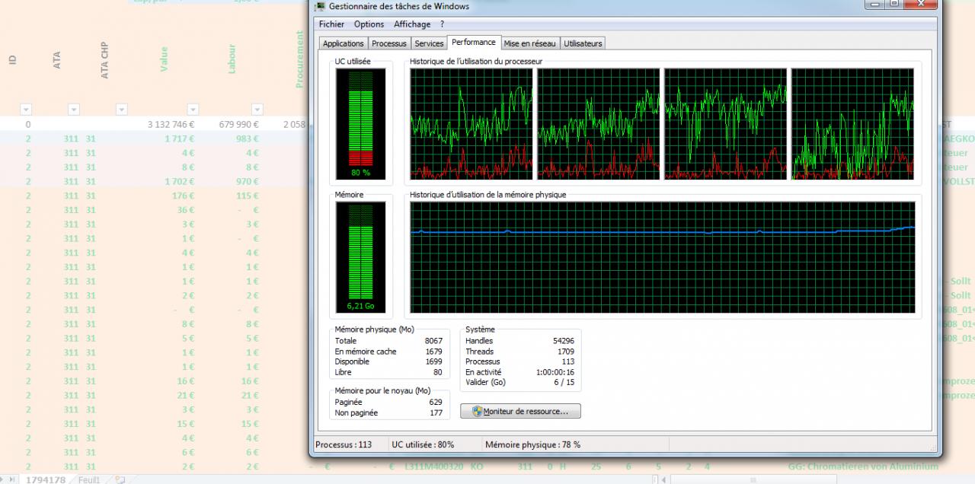The height and width of the screenshot is (484, 975).
Task: Select Excel cell 970 €
Action: (248, 181)
